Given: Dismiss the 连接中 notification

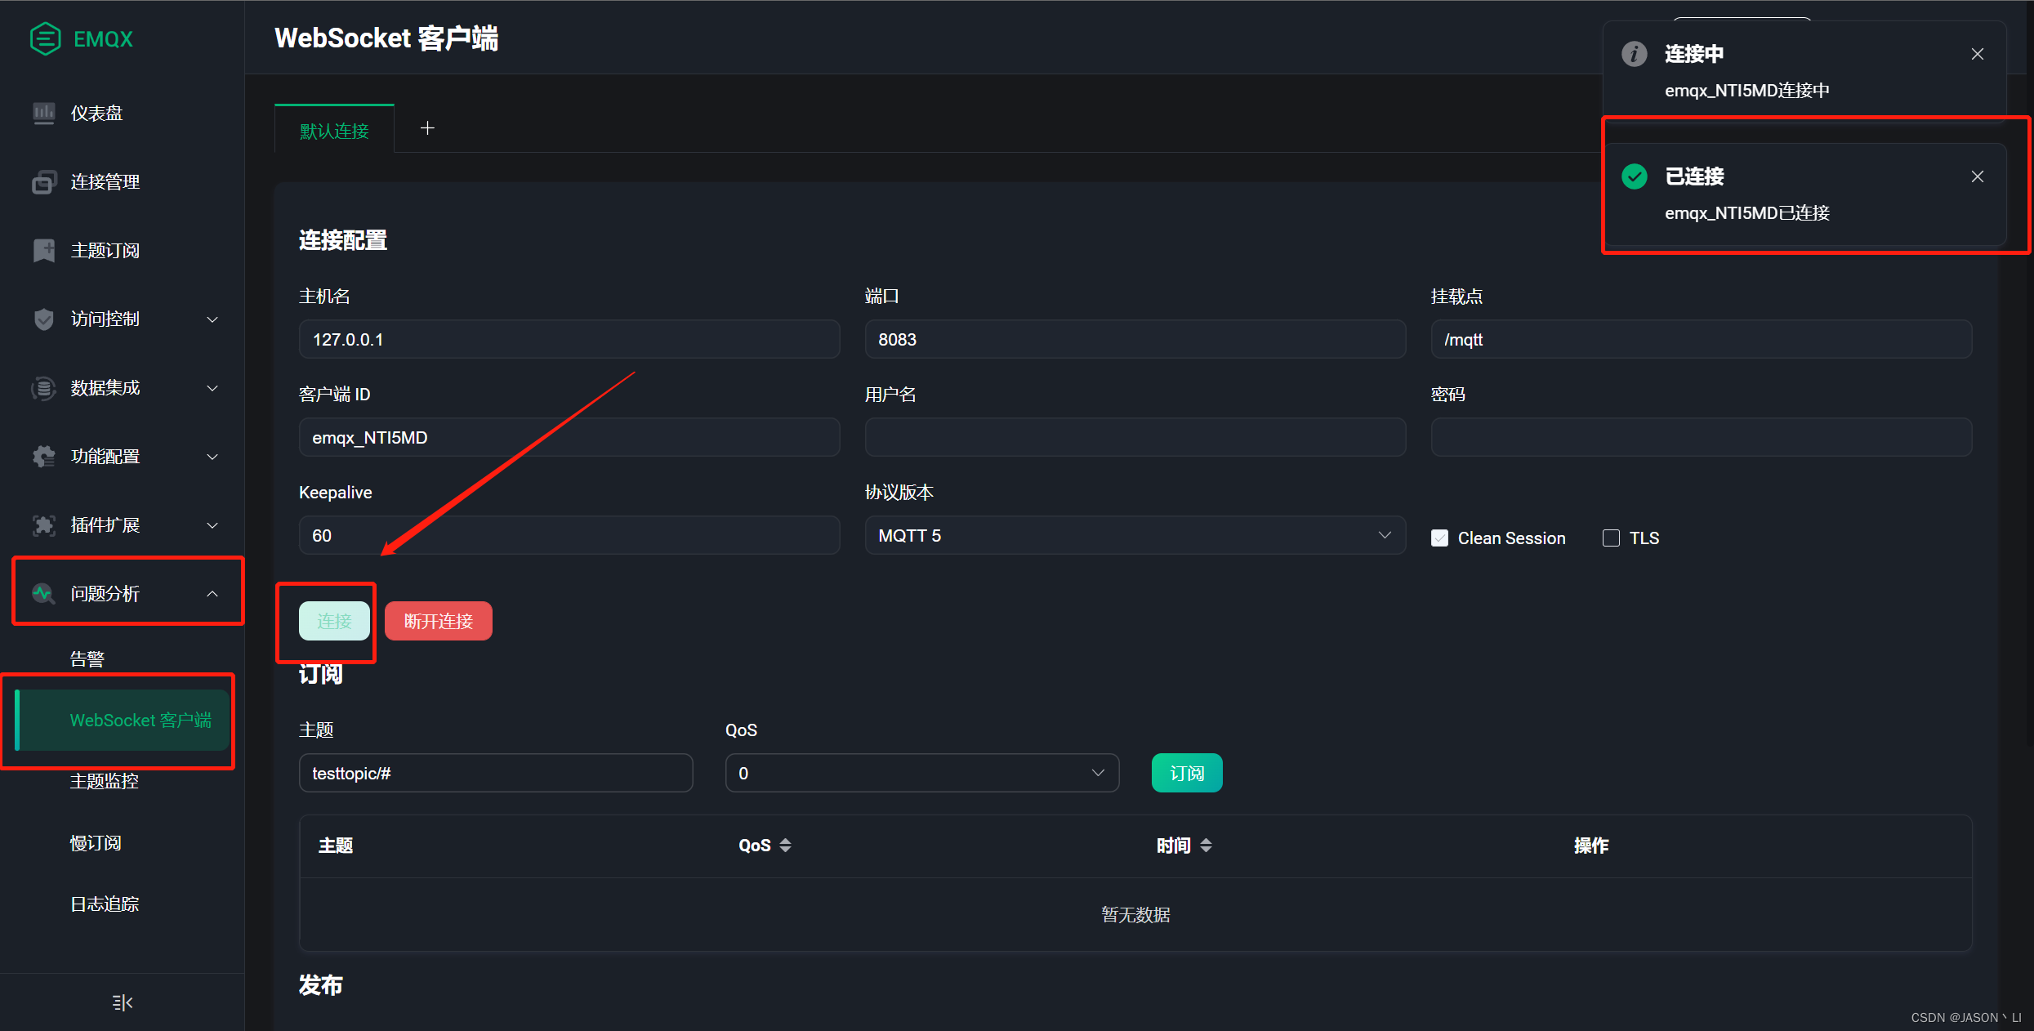Looking at the screenshot, I should 1977,54.
